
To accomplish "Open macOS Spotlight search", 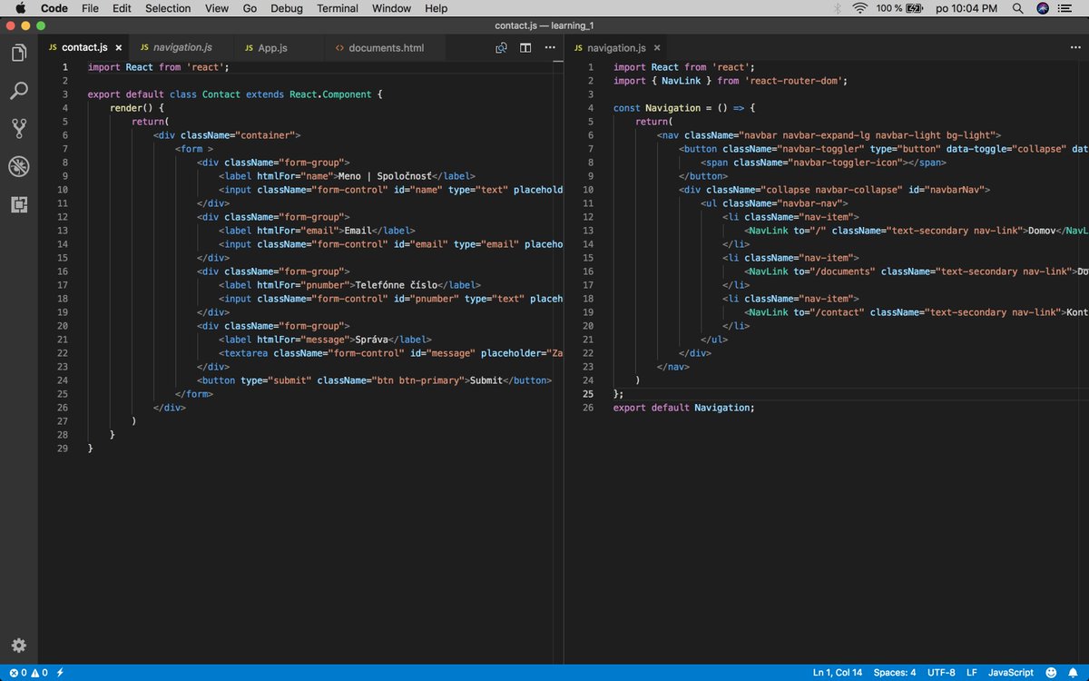I will (1019, 8).
